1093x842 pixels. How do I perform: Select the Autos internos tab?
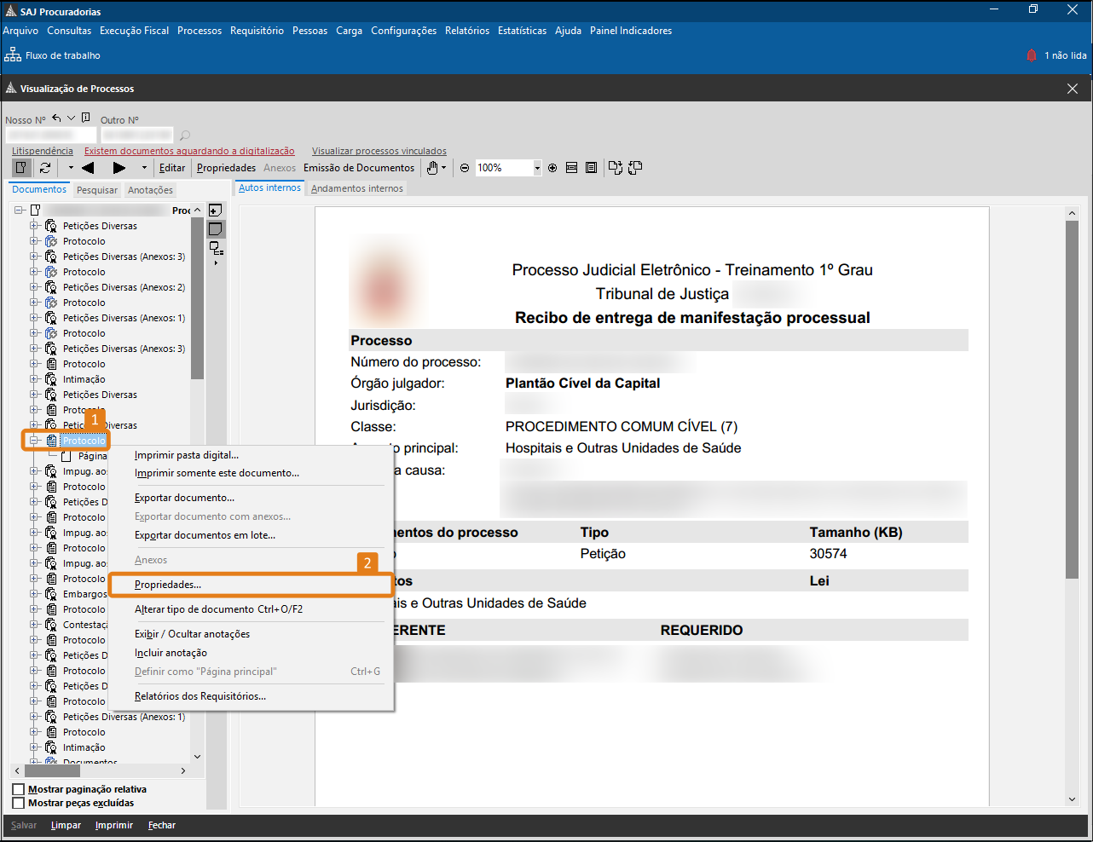[x=269, y=187]
